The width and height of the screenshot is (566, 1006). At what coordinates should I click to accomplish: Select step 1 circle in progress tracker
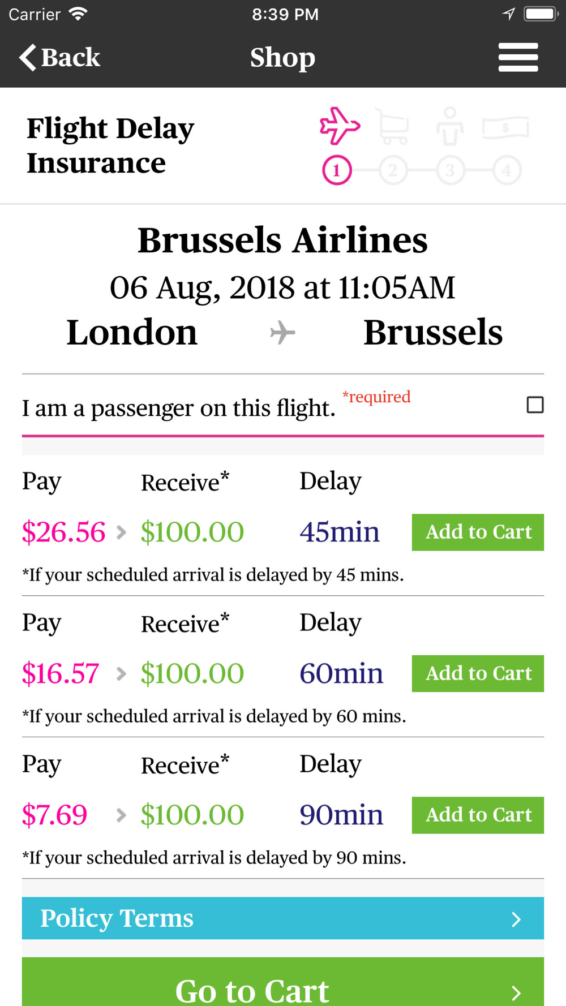(x=337, y=170)
